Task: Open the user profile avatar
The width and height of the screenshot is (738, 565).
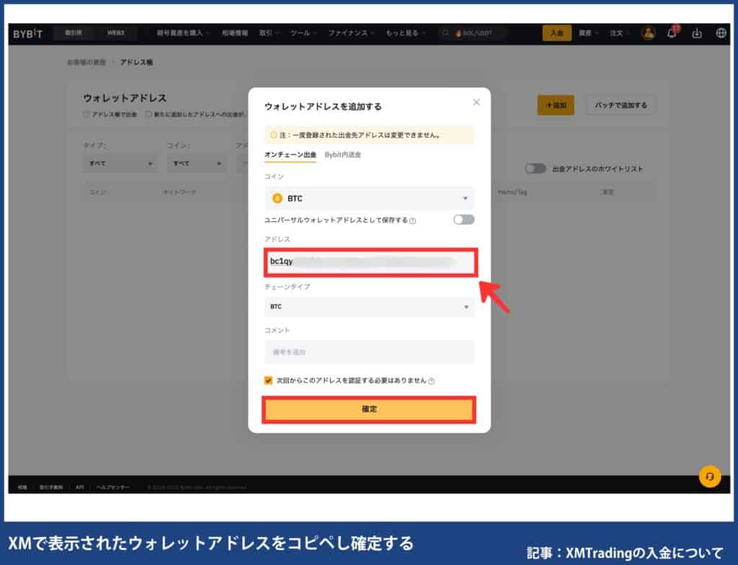Action: tap(649, 33)
